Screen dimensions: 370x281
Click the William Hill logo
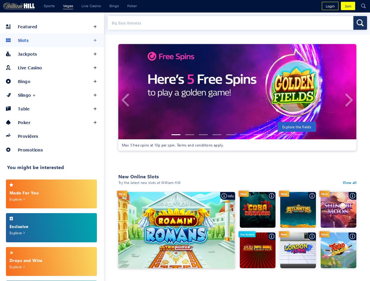click(19, 6)
